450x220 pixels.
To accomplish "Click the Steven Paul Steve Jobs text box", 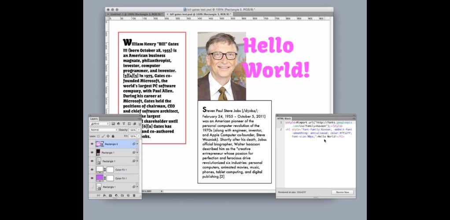I will (235, 142).
